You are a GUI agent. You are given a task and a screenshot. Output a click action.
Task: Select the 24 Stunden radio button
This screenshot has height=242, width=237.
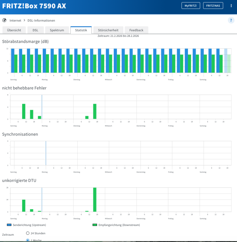coord(28,233)
